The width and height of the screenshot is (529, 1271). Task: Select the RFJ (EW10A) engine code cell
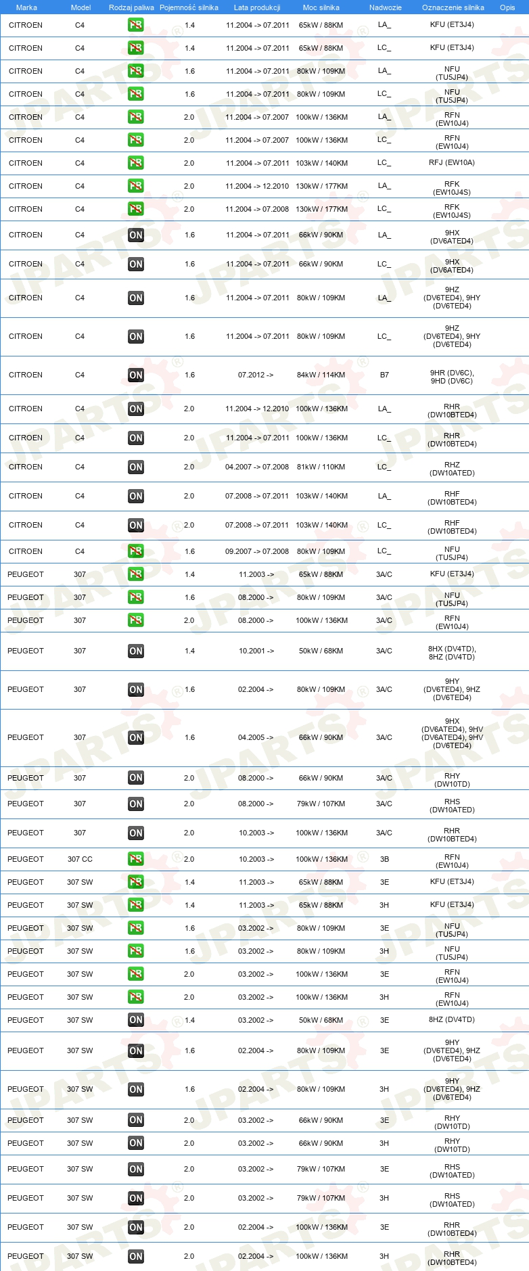point(452,163)
